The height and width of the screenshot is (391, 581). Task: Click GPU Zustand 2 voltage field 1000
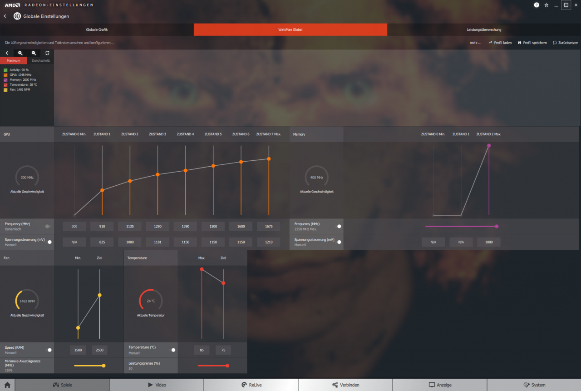[x=130, y=242]
